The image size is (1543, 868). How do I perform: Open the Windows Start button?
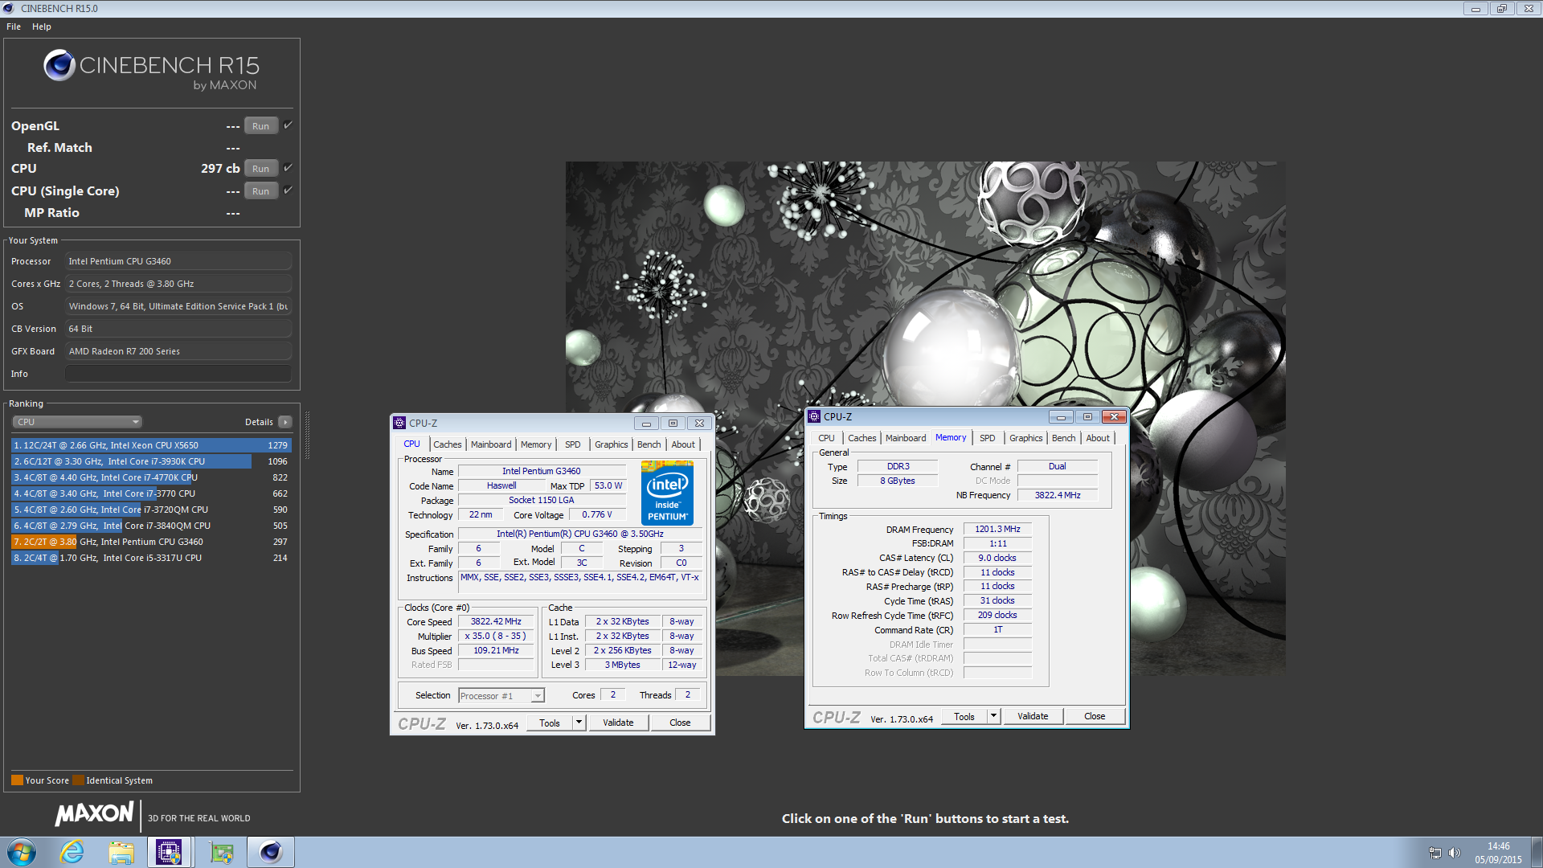point(22,852)
